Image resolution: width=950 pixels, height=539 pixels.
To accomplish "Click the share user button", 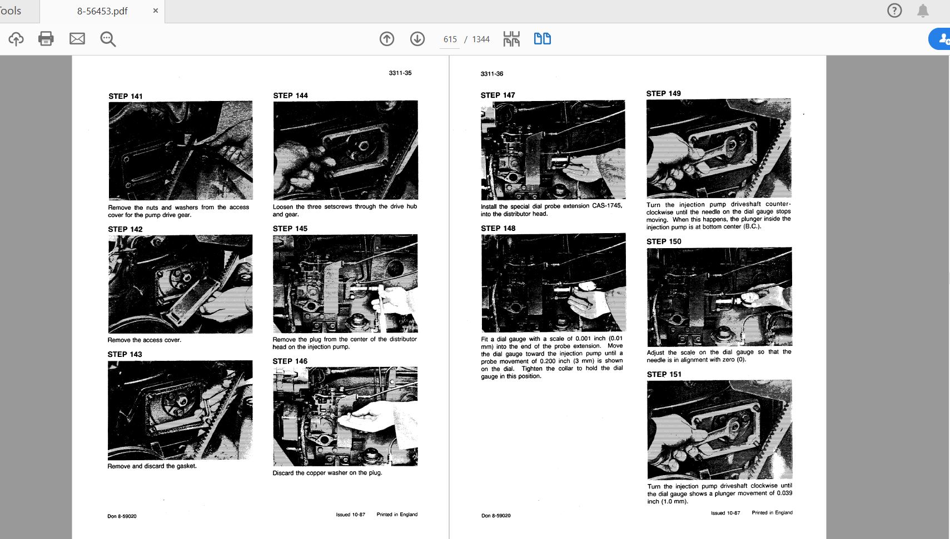I will 940,39.
